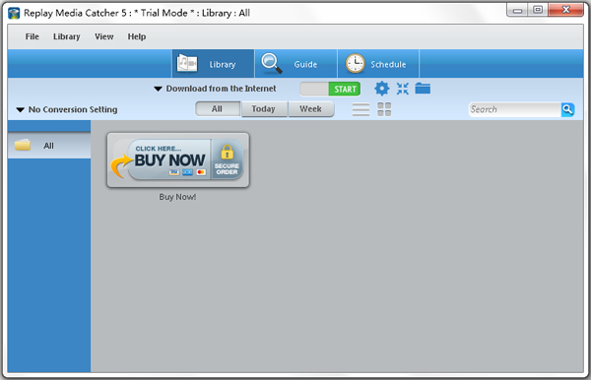
Task: Click inside the Search input field
Action: pos(514,109)
